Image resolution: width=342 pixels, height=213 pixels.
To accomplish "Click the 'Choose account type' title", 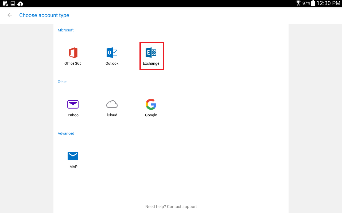I will click(44, 15).
